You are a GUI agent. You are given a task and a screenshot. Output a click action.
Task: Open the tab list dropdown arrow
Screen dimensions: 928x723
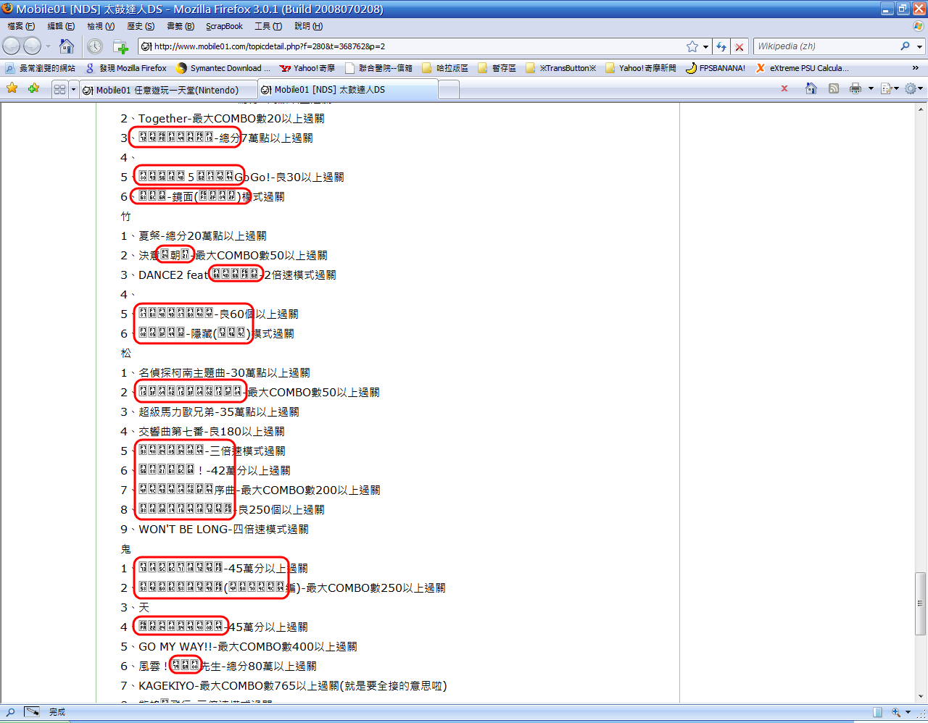(x=73, y=89)
